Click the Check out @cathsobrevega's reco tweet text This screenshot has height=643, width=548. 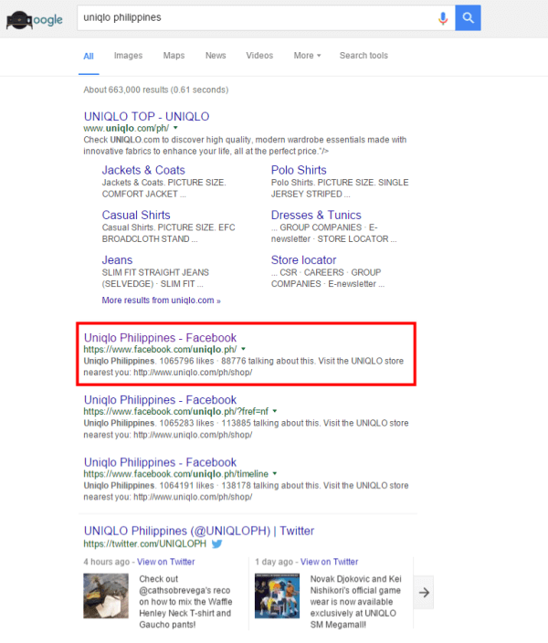(x=185, y=602)
